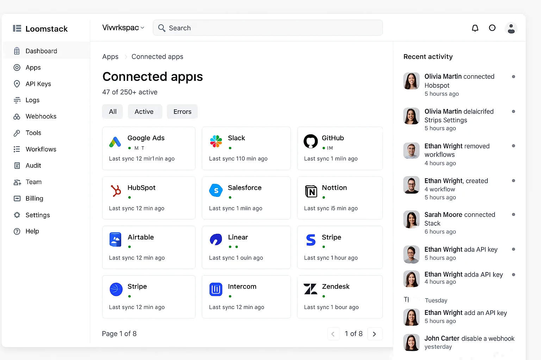Click the '47 of 250+ active' text
The width and height of the screenshot is (541, 360).
pos(130,92)
